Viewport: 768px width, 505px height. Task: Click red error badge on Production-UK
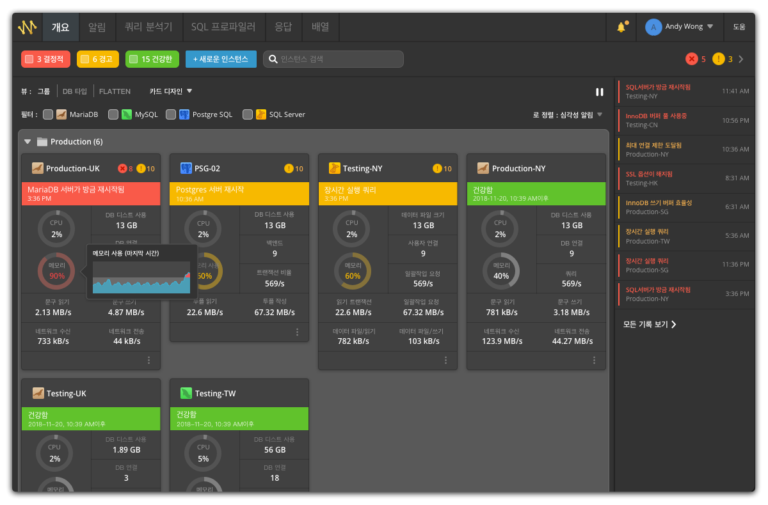pyautogui.click(x=122, y=169)
